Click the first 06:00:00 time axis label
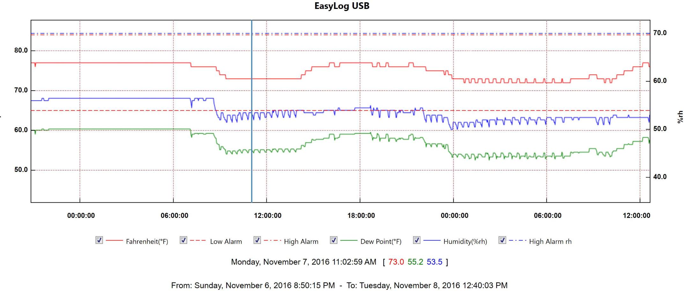Image resolution: width=687 pixels, height=296 pixels. click(174, 216)
